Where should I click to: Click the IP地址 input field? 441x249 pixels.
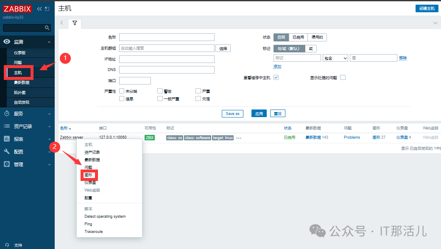[167, 59]
